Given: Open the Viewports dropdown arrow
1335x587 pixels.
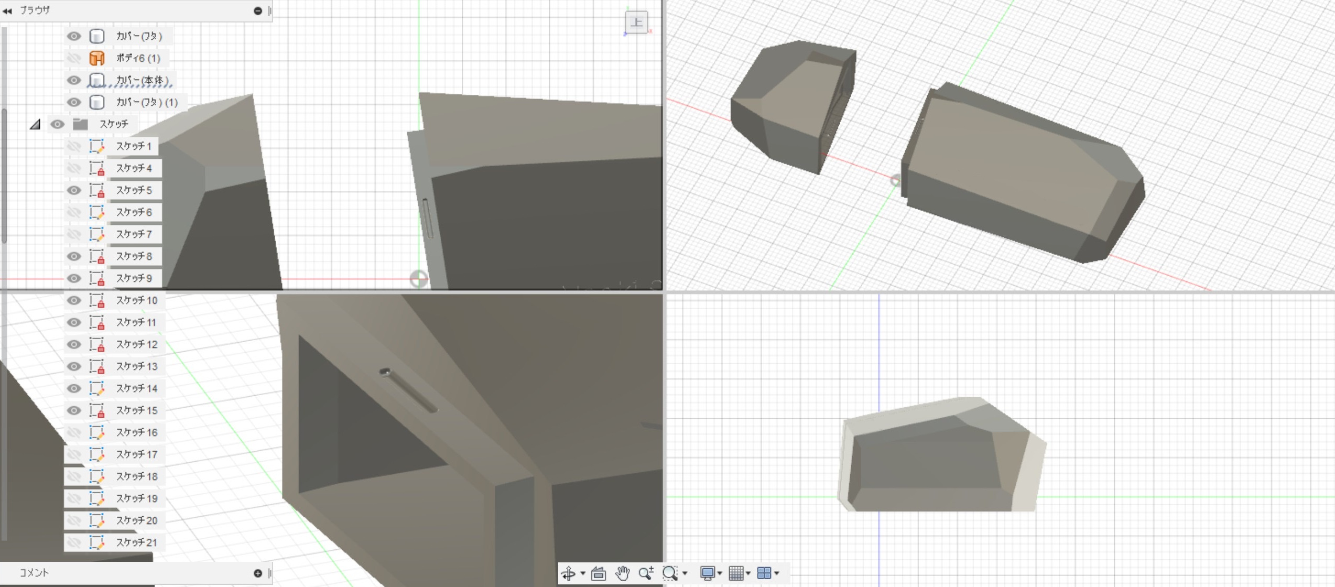Looking at the screenshot, I should point(776,573).
